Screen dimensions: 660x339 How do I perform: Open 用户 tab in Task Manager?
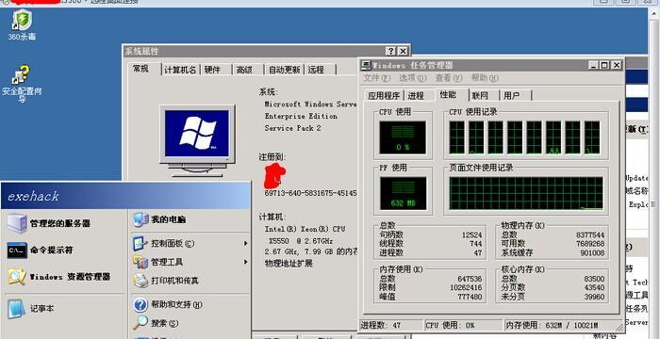[511, 96]
